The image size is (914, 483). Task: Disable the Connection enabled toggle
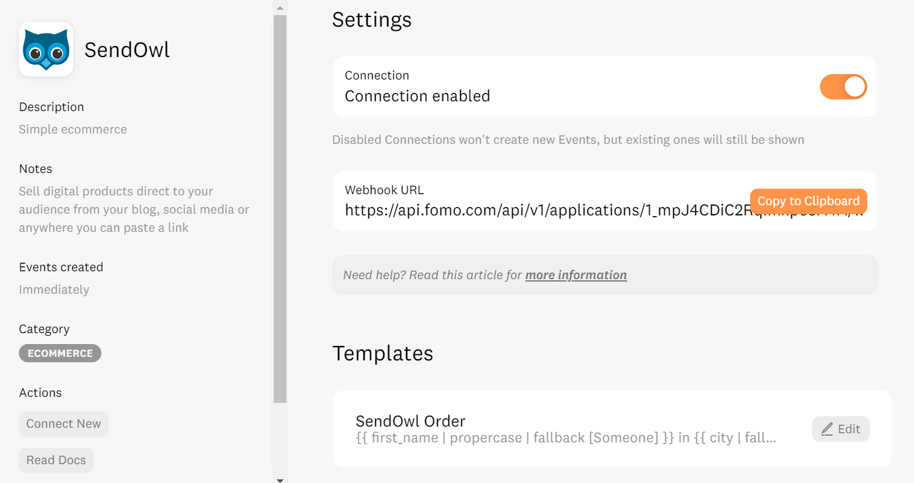tap(844, 87)
